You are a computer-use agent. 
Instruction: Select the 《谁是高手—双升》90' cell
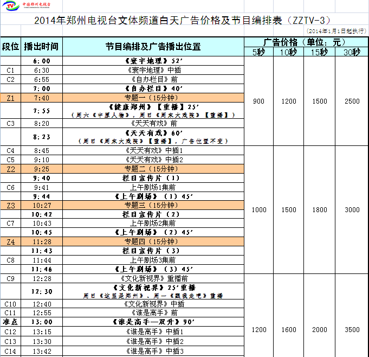[153, 322]
